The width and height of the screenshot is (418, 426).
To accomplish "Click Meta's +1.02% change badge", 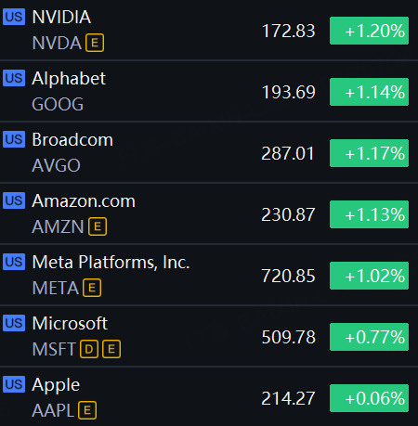I will 369,276.
